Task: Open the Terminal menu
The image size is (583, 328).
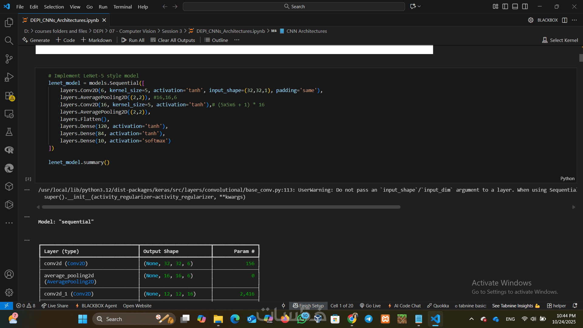Action: (x=122, y=7)
